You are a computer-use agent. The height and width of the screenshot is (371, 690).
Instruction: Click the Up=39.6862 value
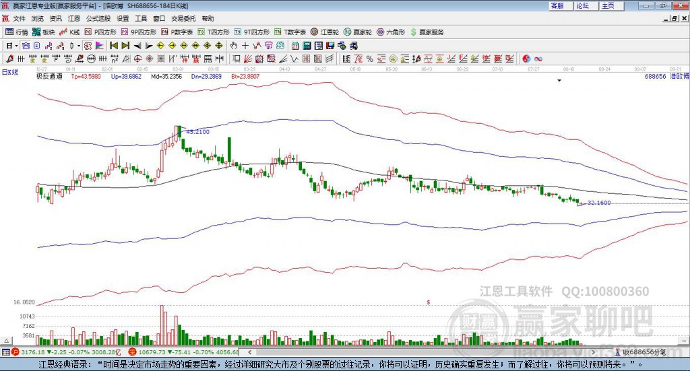(x=126, y=76)
